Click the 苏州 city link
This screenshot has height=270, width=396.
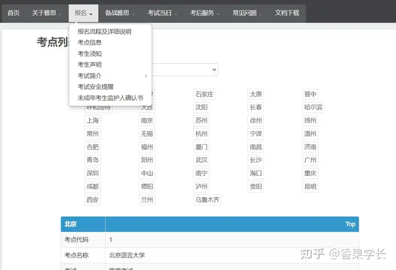coord(201,120)
